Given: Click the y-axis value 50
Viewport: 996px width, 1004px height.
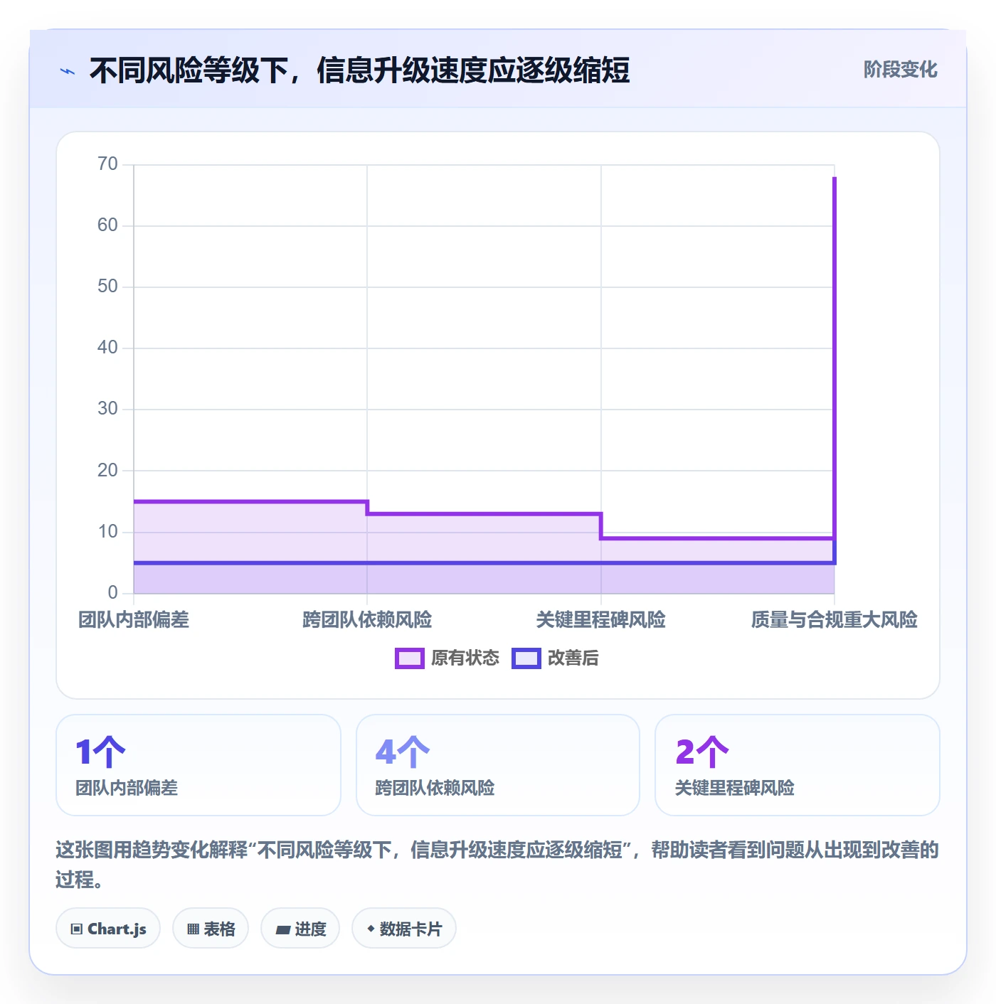Looking at the screenshot, I should 107,287.
